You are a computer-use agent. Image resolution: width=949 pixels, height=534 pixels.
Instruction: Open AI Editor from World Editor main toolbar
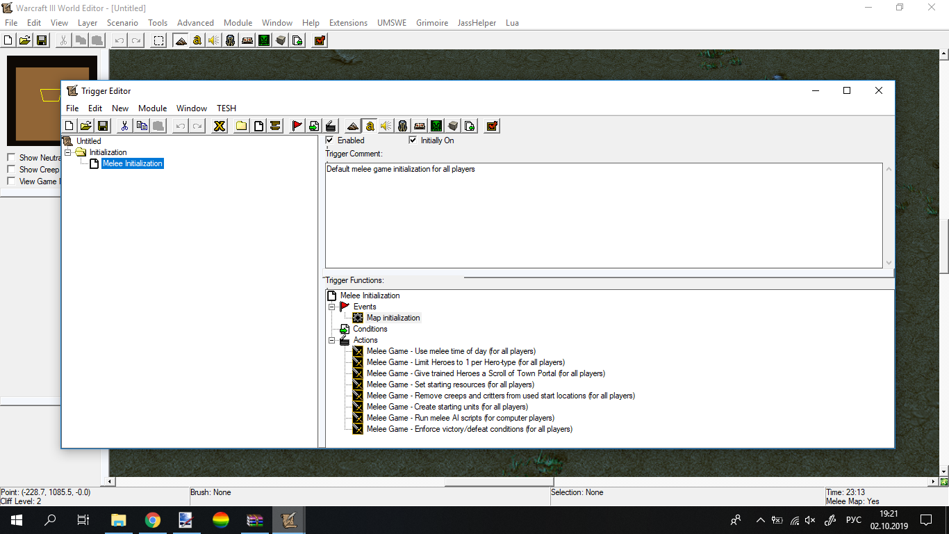(264, 40)
